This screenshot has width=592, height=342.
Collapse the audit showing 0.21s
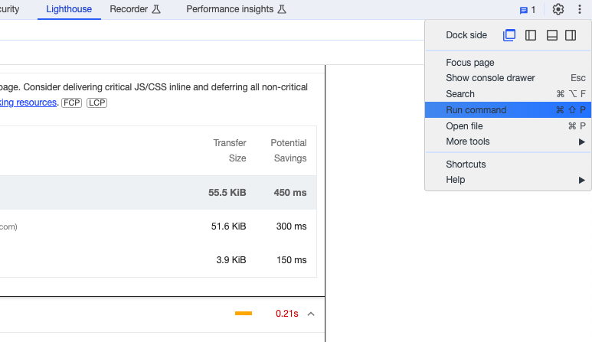tap(311, 314)
